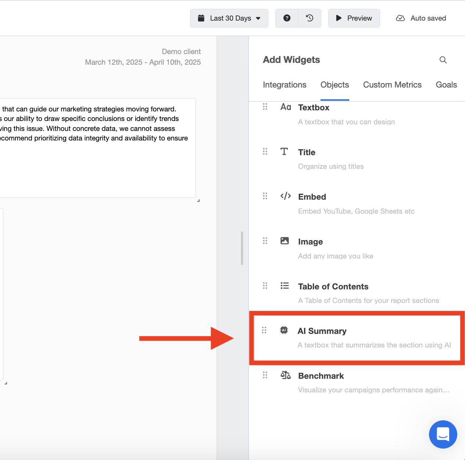Open the help question mark icon

pos(287,18)
